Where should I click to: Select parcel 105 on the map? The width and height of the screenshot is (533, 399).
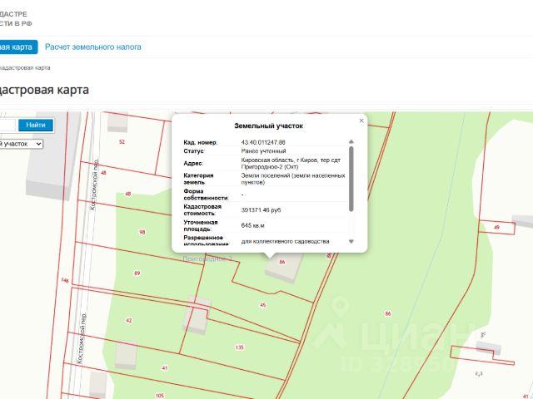(x=160, y=396)
